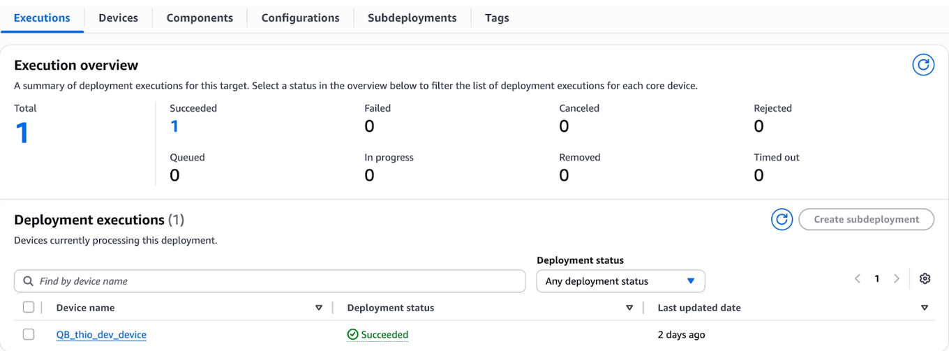
Task: Select all devices header checkbox
Action: [29, 307]
